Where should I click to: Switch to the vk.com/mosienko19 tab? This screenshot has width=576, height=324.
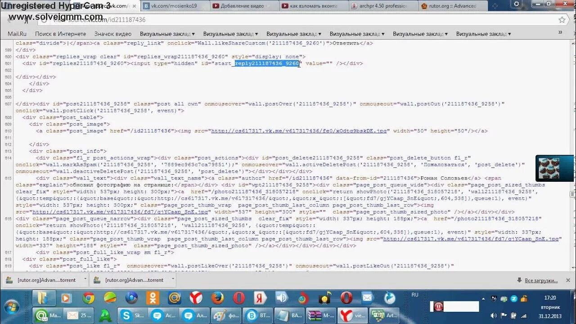tap(174, 6)
